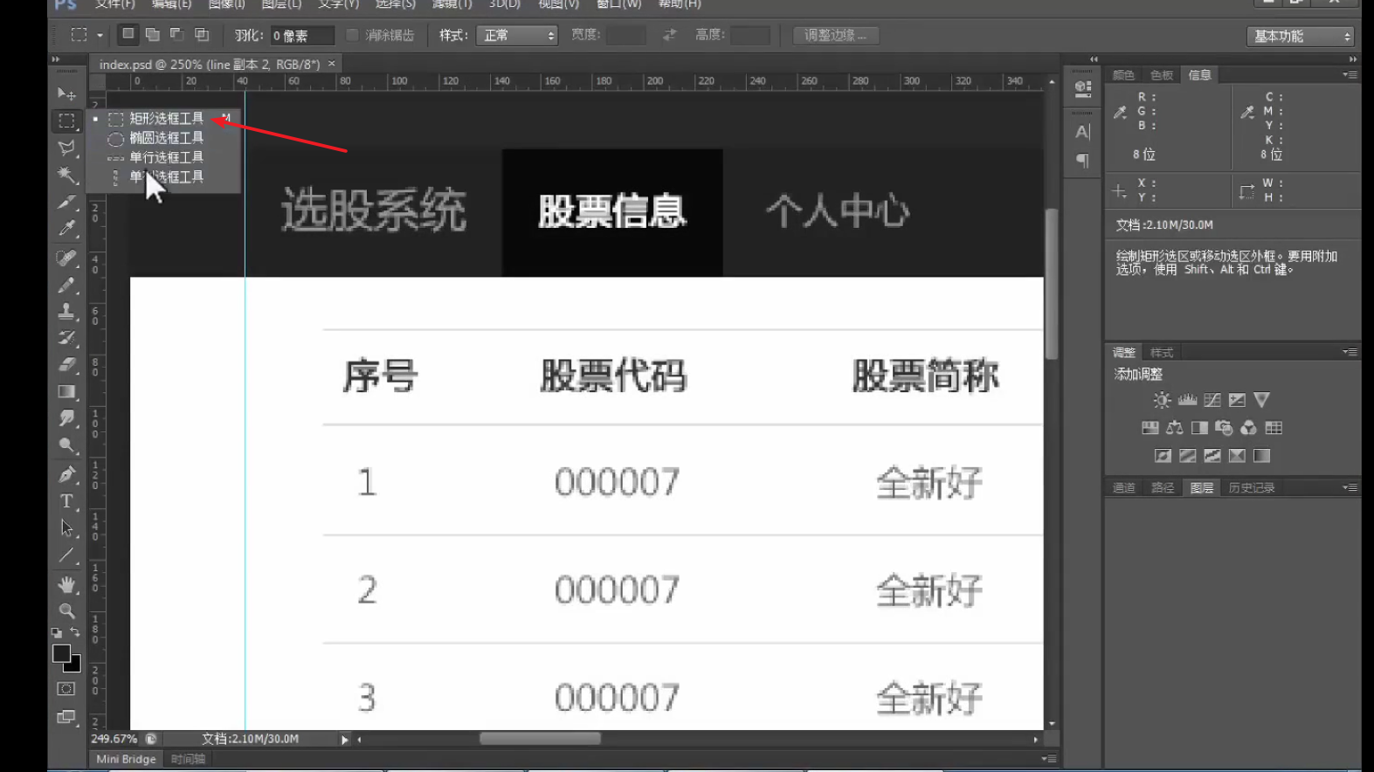Add a Curves adjustment

[1212, 400]
